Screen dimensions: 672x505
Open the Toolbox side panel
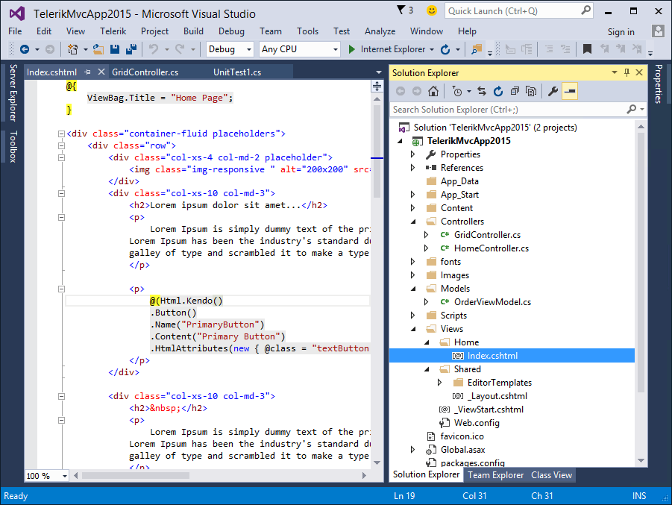(13, 147)
